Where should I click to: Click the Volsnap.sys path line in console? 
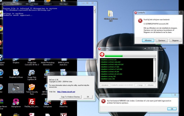[28, 10]
